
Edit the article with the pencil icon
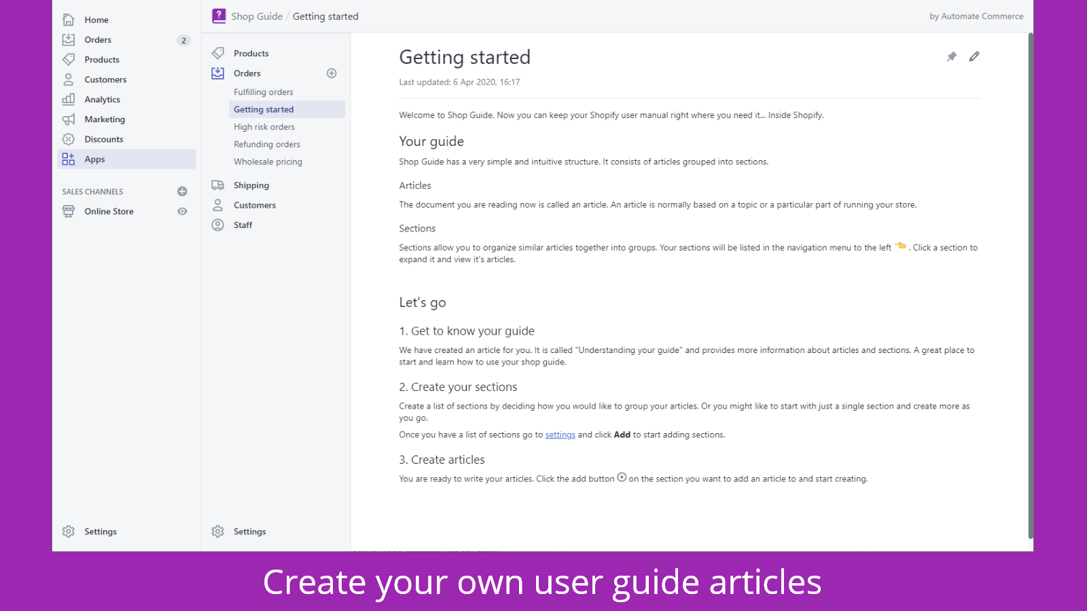tap(975, 56)
